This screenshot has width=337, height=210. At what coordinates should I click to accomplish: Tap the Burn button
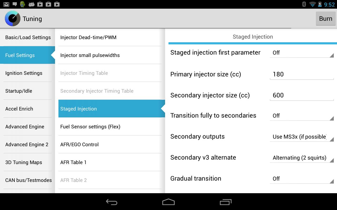click(326, 18)
